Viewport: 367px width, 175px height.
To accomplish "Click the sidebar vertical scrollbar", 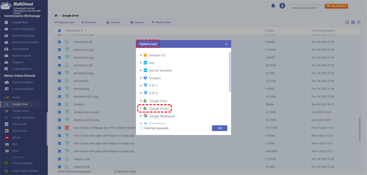I will [47, 130].
